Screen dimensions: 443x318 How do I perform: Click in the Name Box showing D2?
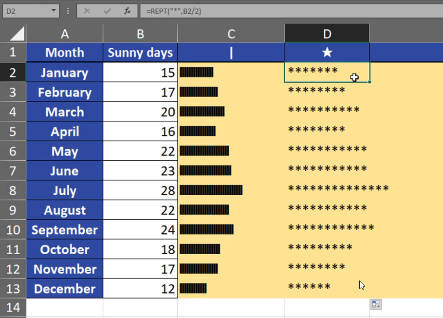pos(24,11)
